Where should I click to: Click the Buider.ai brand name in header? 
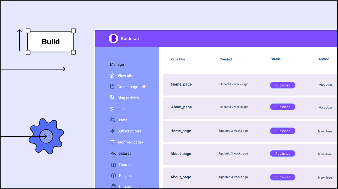click(130, 38)
